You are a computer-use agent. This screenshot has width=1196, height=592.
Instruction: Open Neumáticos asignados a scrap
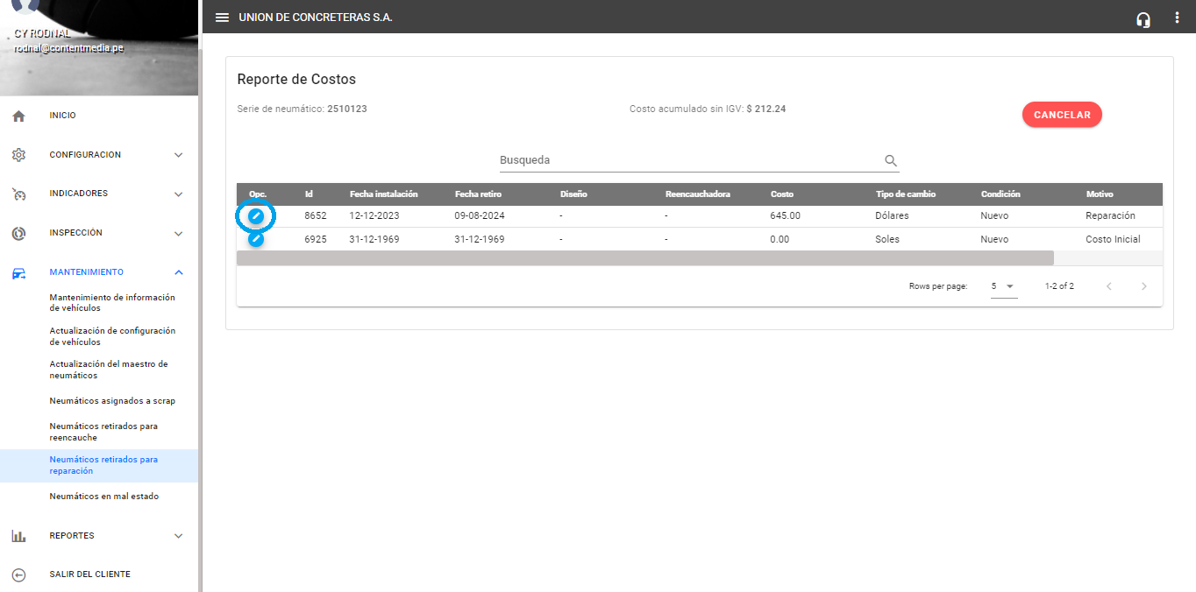point(112,401)
